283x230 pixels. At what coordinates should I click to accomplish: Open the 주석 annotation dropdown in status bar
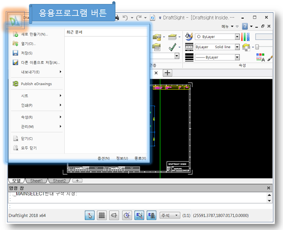coord(170,215)
